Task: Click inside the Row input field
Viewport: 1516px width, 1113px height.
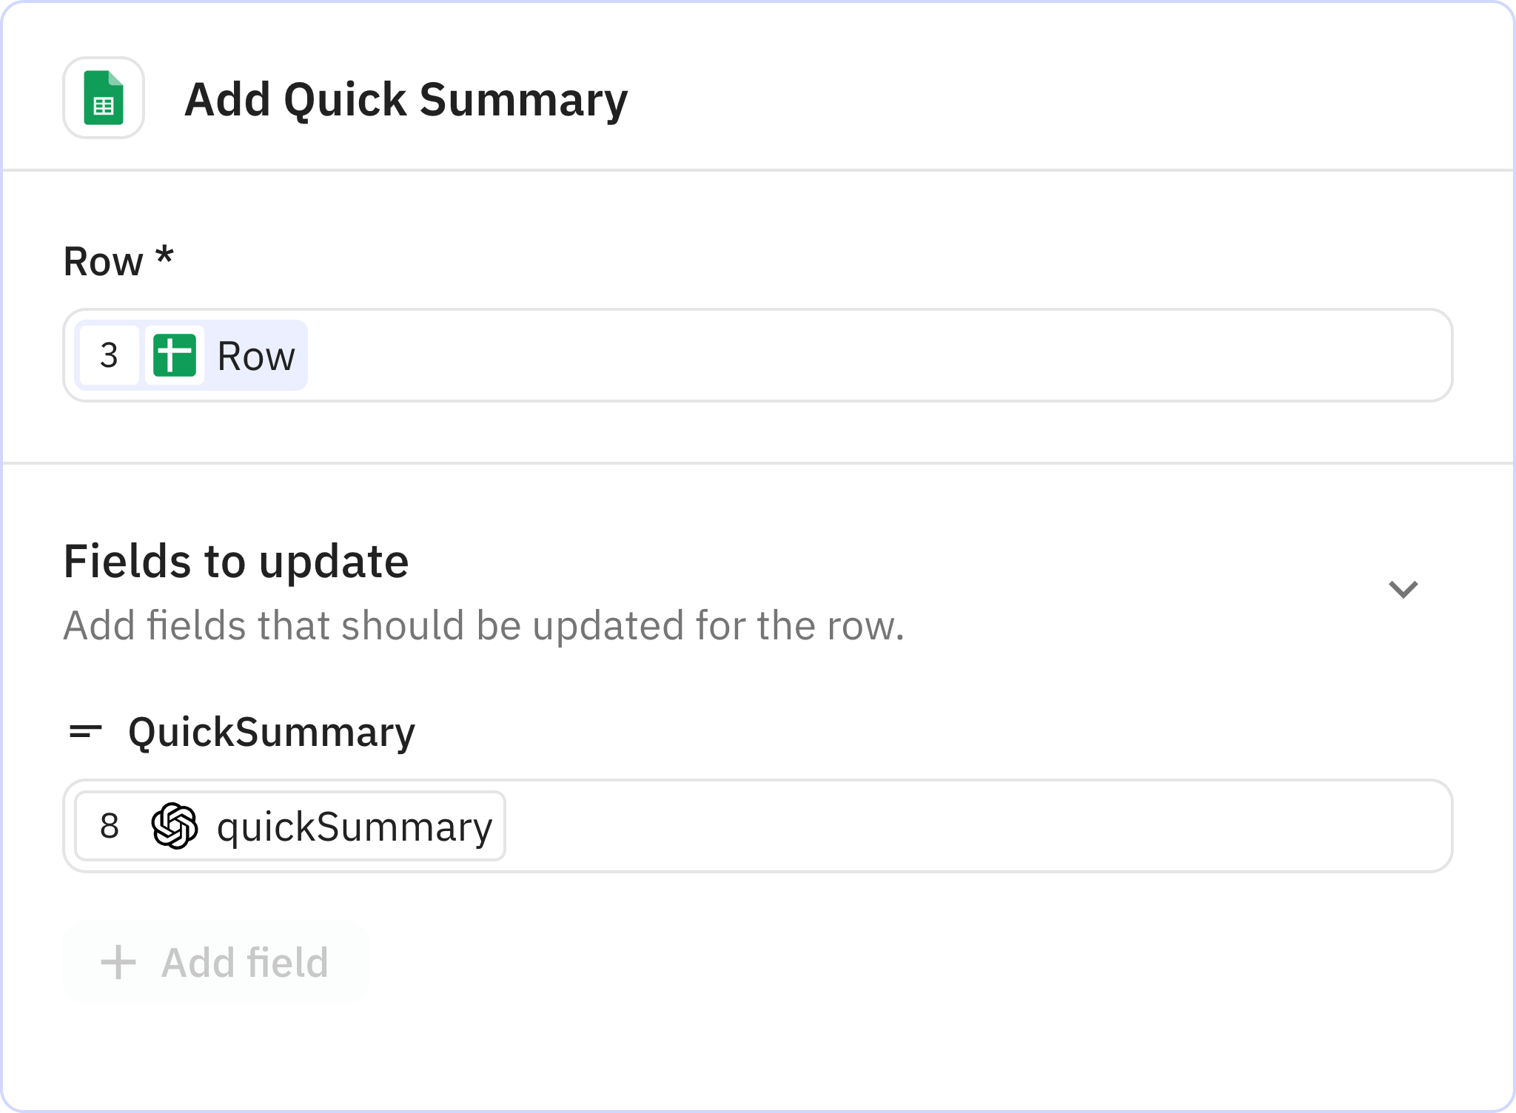Action: pos(740,356)
